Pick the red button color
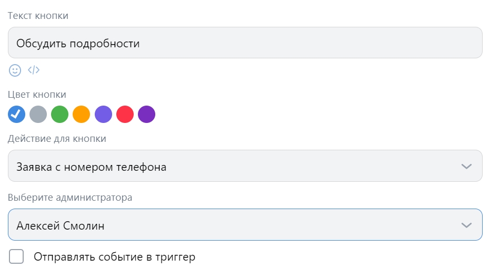490x279 pixels. click(125, 114)
